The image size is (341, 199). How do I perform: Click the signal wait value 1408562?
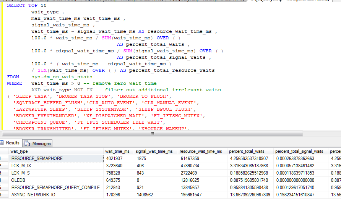145,195
